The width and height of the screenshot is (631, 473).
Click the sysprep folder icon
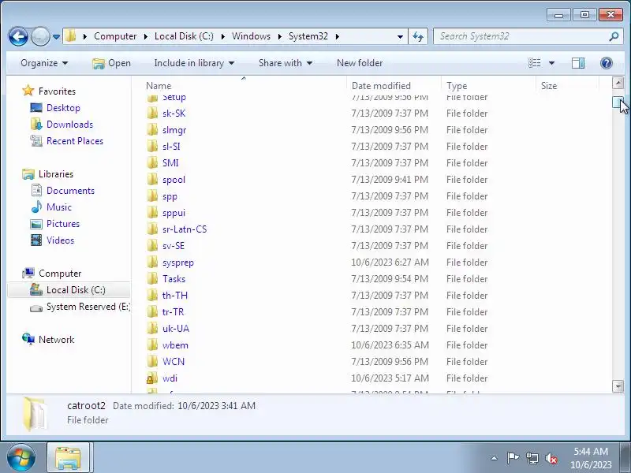[152, 263]
